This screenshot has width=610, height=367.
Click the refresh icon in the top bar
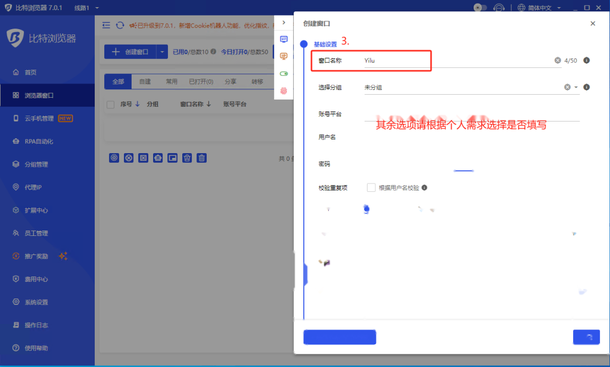[x=120, y=25]
